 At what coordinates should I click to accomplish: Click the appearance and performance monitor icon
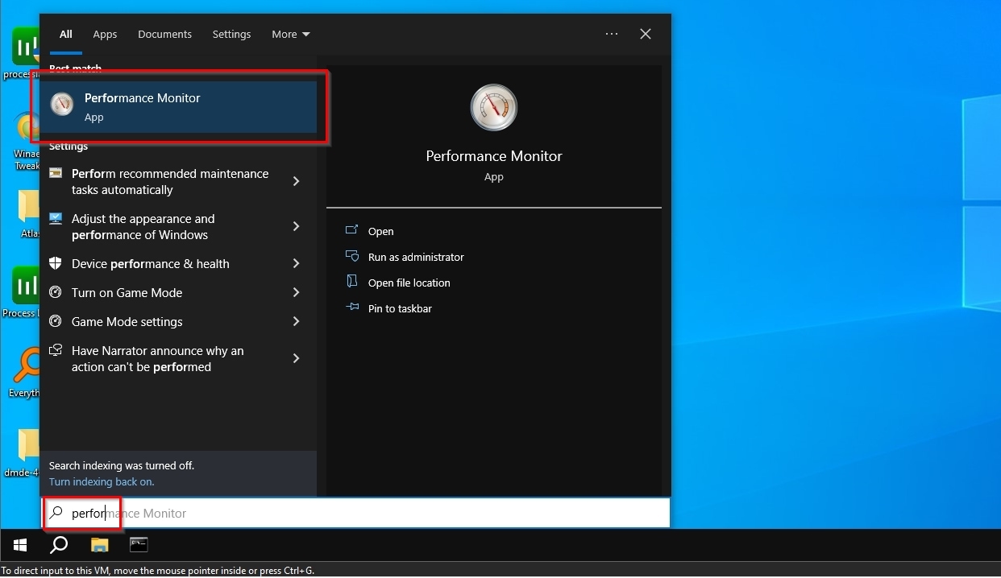click(56, 218)
